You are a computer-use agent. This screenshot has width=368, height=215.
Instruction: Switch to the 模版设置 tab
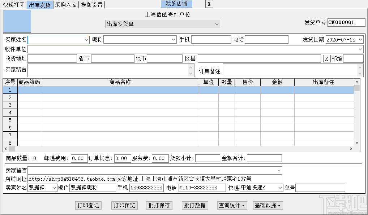pyautogui.click(x=91, y=5)
